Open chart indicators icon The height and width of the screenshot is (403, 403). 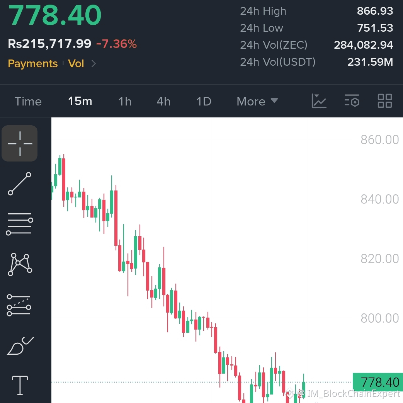click(x=319, y=101)
